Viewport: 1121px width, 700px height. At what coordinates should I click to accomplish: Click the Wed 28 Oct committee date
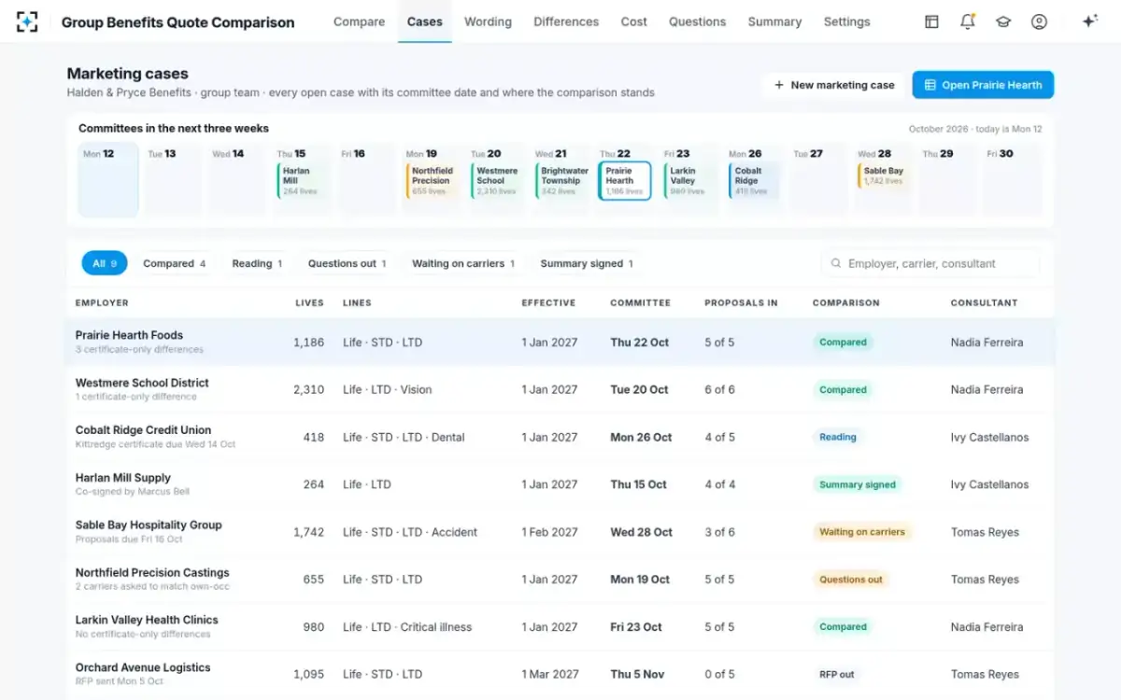(642, 532)
